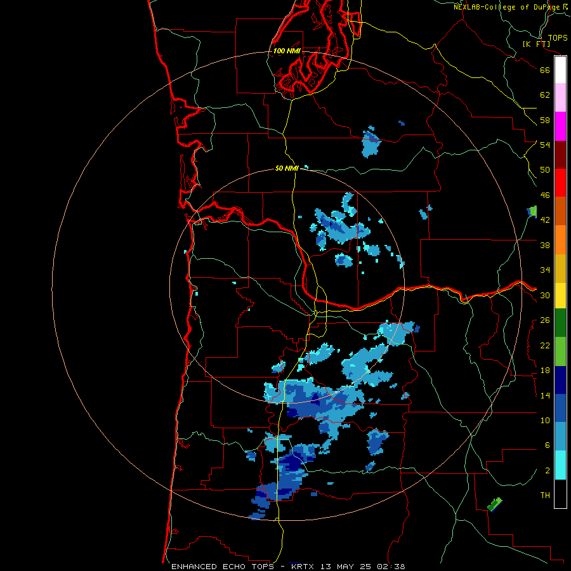571x571 pixels.
Task: Click the light pink 62 kft swatch
Action: tap(560, 98)
